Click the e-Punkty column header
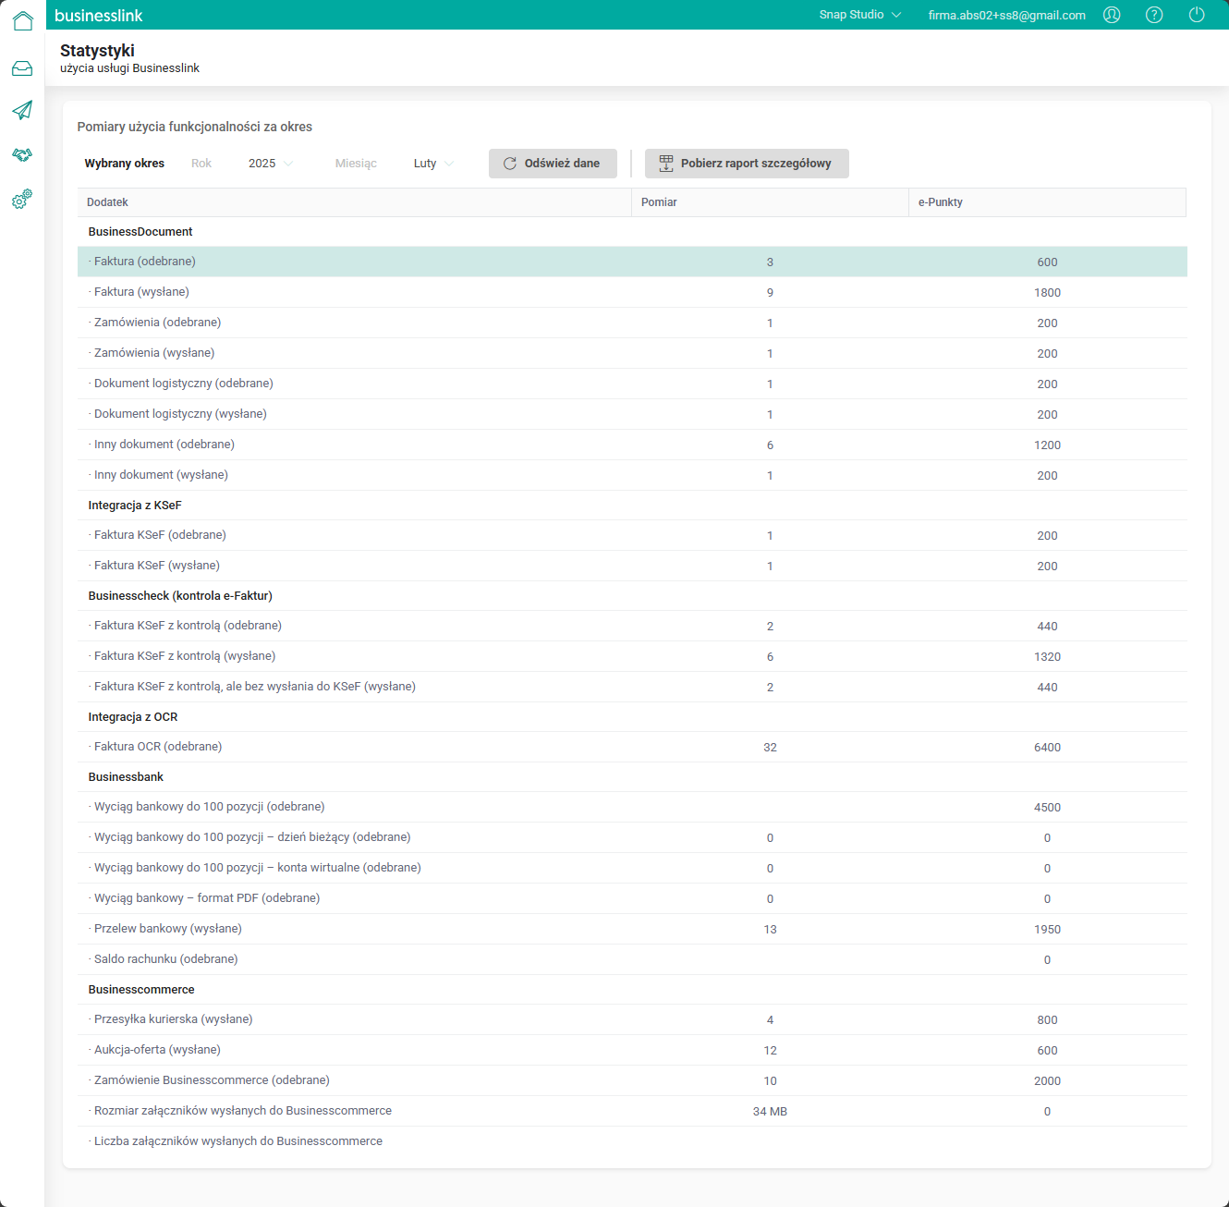The height and width of the screenshot is (1207, 1229). coord(1047,202)
